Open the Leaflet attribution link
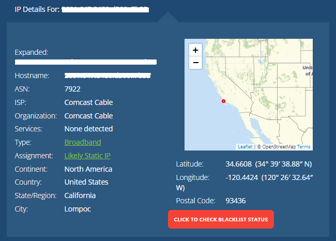336x241 pixels. [245, 147]
